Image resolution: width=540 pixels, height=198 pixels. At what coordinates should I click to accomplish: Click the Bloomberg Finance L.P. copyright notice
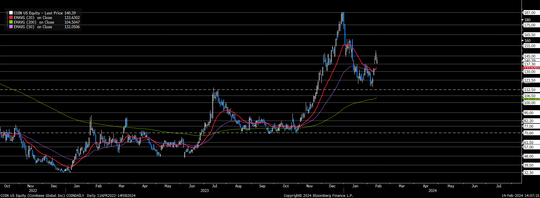tap(318, 196)
